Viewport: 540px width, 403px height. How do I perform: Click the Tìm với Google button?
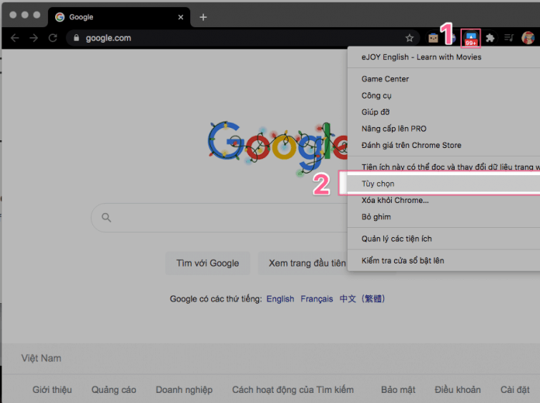click(x=208, y=263)
